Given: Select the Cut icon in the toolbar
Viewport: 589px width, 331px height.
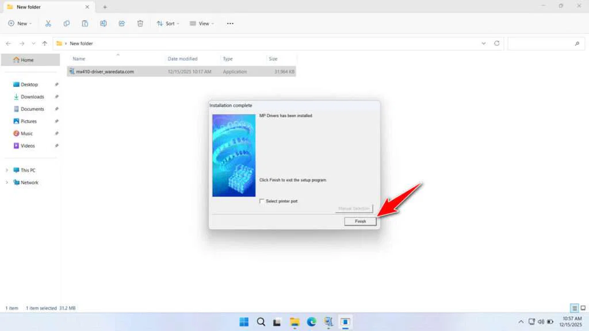Looking at the screenshot, I should [48, 23].
